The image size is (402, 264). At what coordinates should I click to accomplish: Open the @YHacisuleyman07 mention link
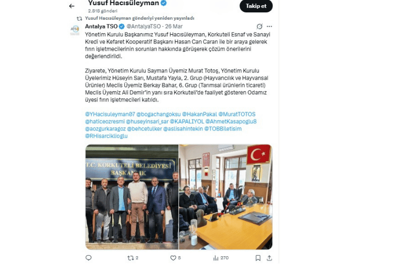[110, 114]
